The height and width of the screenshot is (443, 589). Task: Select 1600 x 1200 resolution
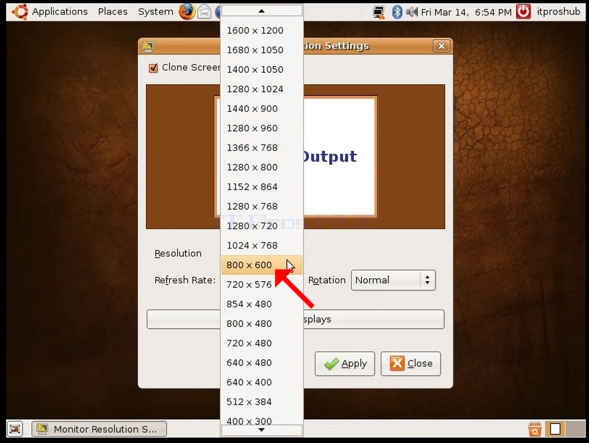click(261, 30)
